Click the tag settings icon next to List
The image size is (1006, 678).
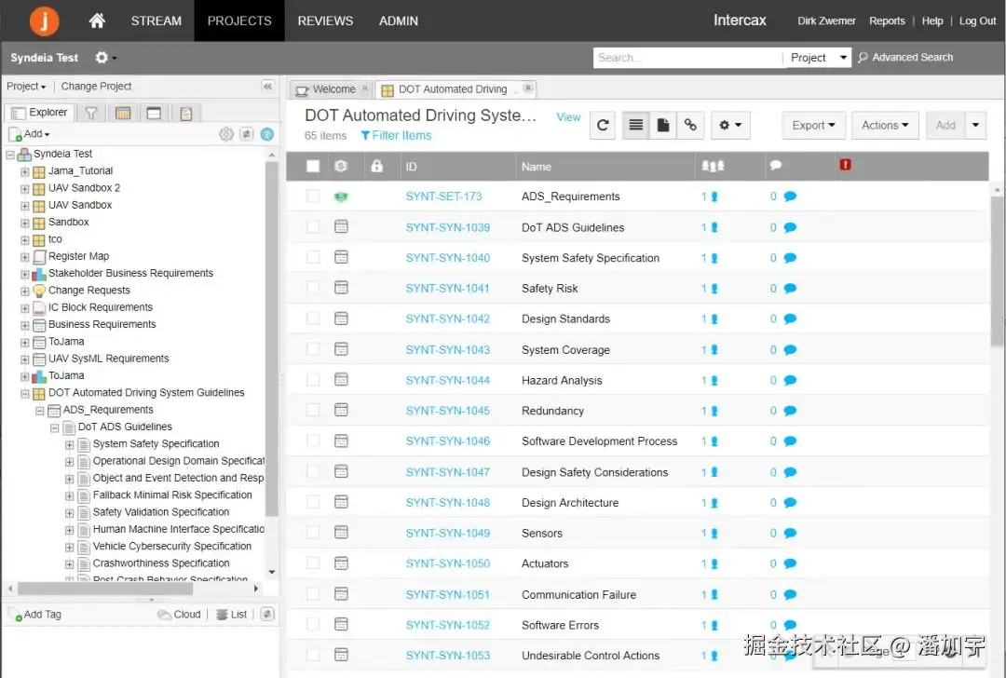click(267, 614)
